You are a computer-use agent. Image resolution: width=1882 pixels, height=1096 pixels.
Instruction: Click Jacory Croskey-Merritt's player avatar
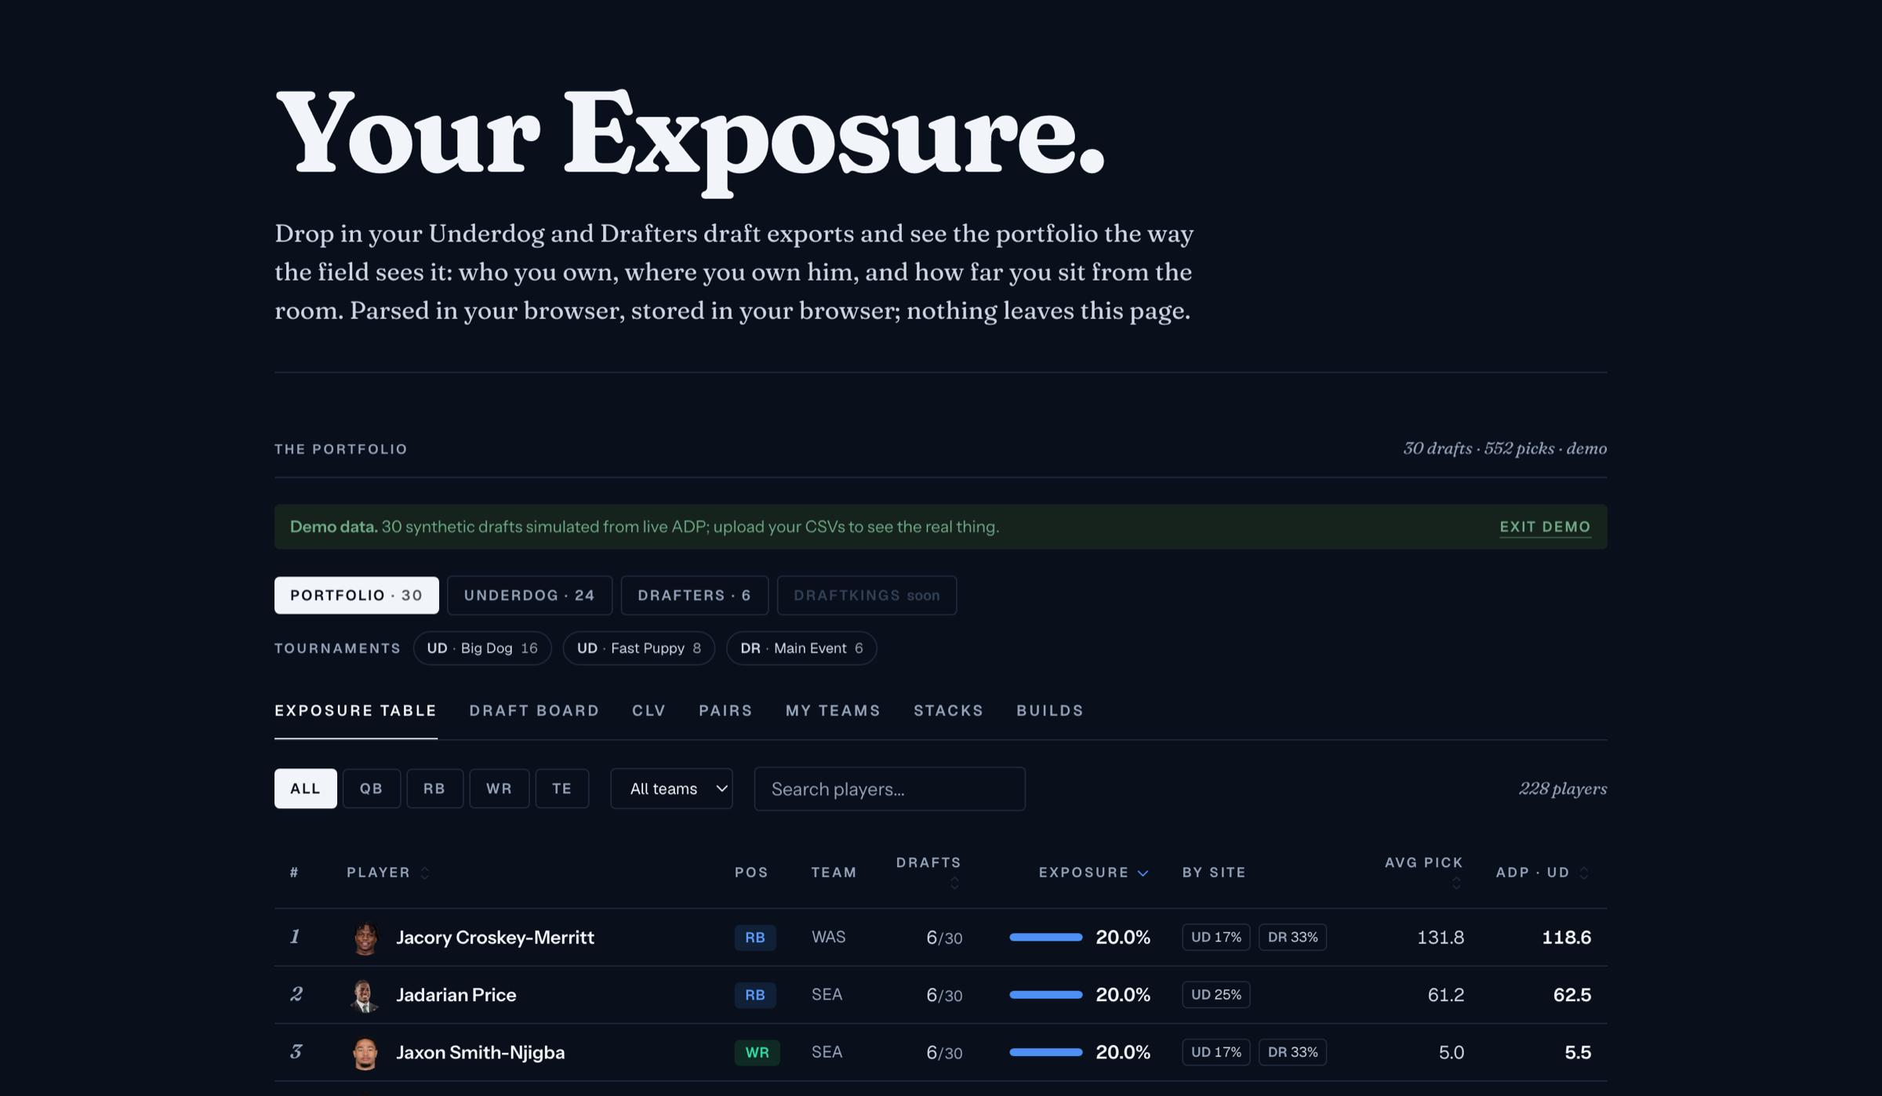365,937
